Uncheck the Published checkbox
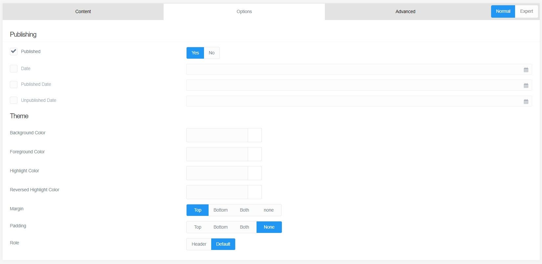The height and width of the screenshot is (264, 542). click(x=13, y=51)
